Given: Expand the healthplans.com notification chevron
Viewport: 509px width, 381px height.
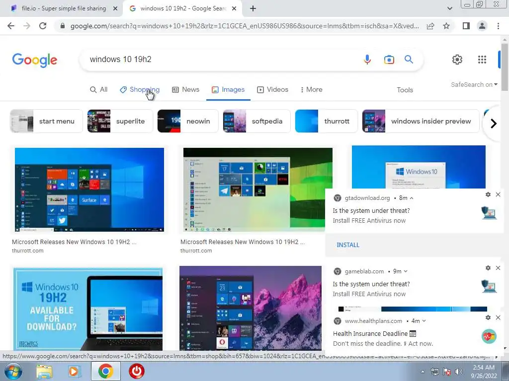Looking at the screenshot, I should (x=424, y=321).
